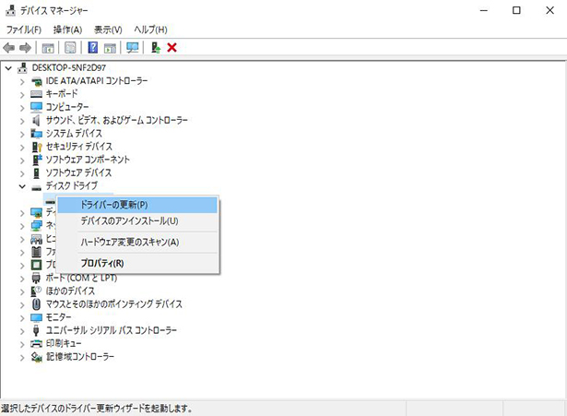Click the ほかのデバイス unknown device icon

[36, 291]
